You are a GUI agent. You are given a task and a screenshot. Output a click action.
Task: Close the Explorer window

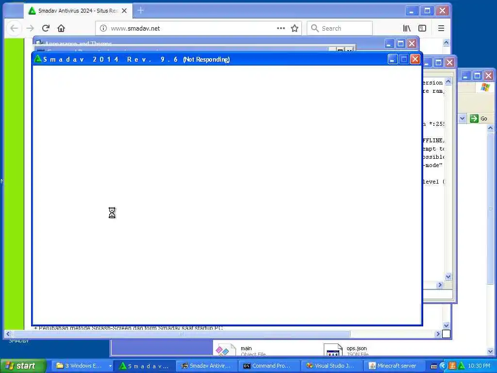click(x=488, y=76)
